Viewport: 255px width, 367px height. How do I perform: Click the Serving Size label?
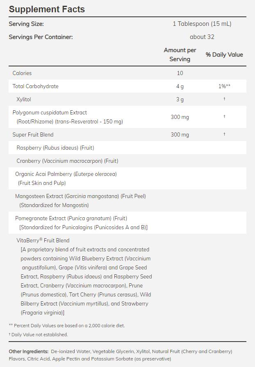coord(26,24)
